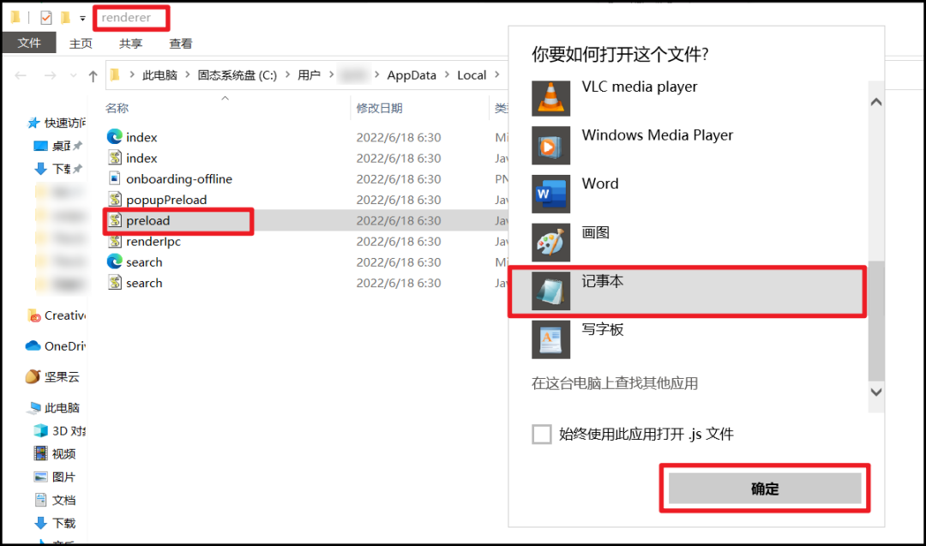Screen dimensions: 926x546
Task: Click Local in the address bar
Action: coord(472,75)
